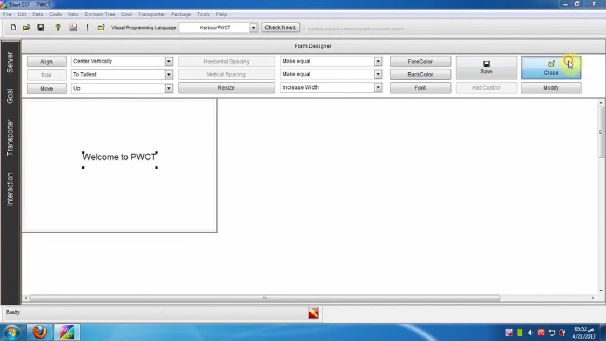Open a file with the Open folder icon

click(x=27, y=27)
